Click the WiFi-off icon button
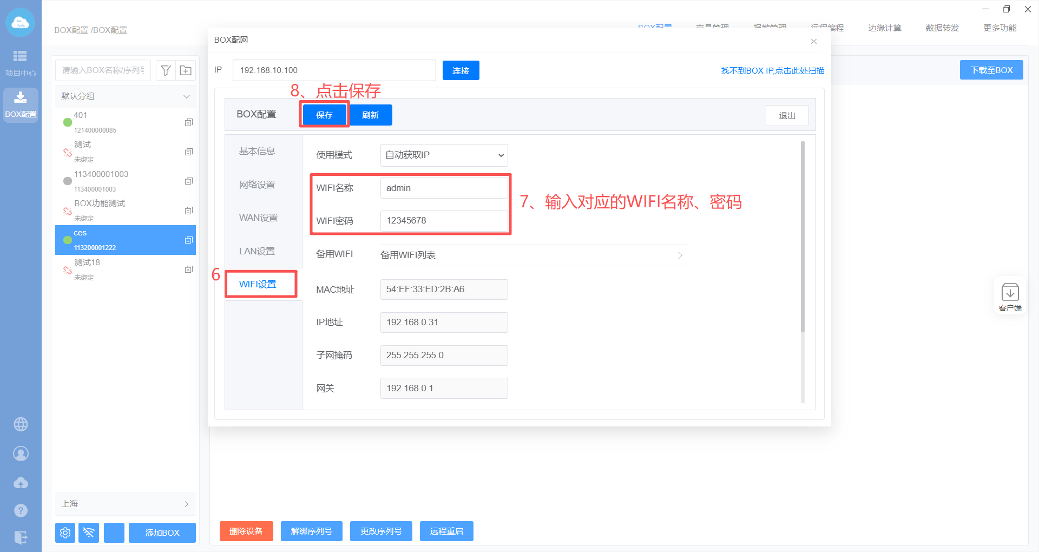 click(x=89, y=533)
